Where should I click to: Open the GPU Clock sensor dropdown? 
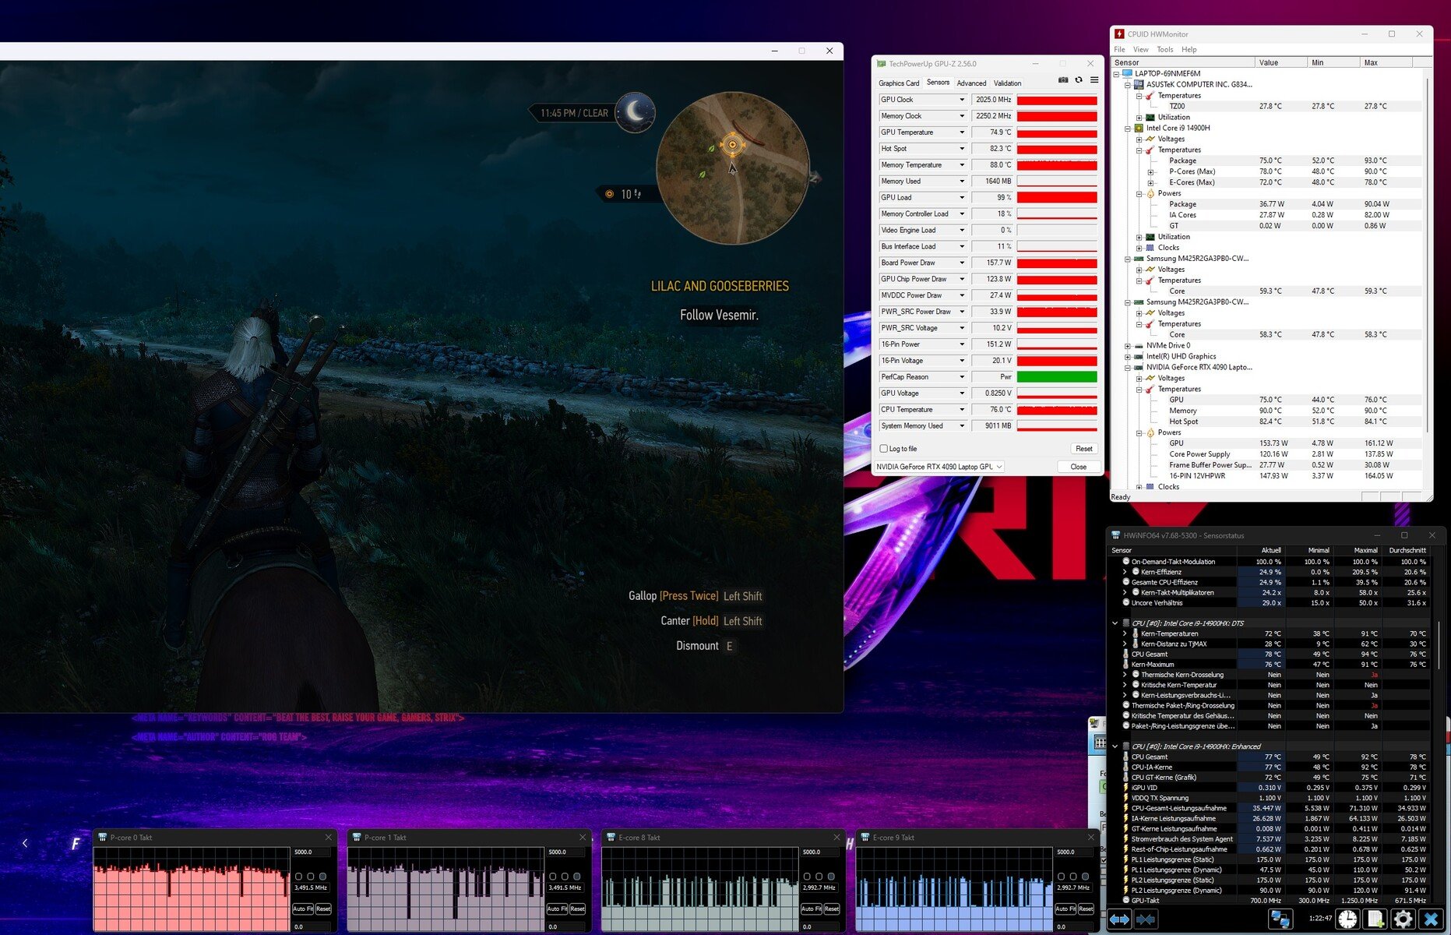962,100
